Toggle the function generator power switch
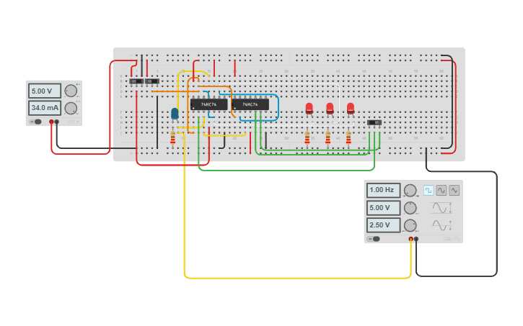The width and height of the screenshot is (523, 326). coord(374,239)
